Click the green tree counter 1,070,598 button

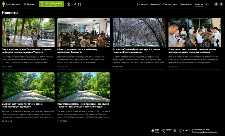51,4
